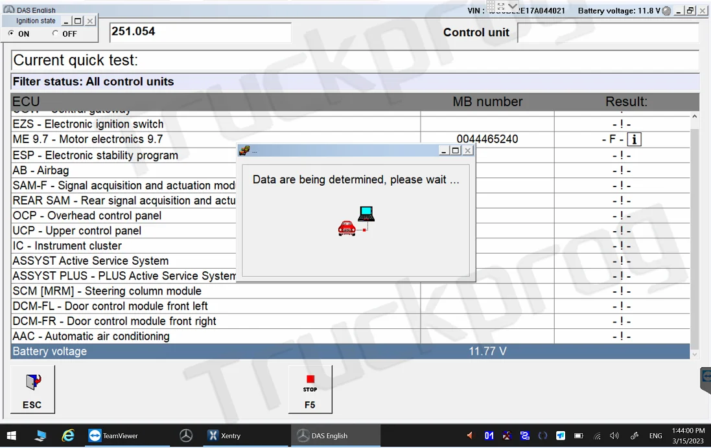Click the blue 01 tray icon
This screenshot has width=711, height=448.
coord(489,436)
